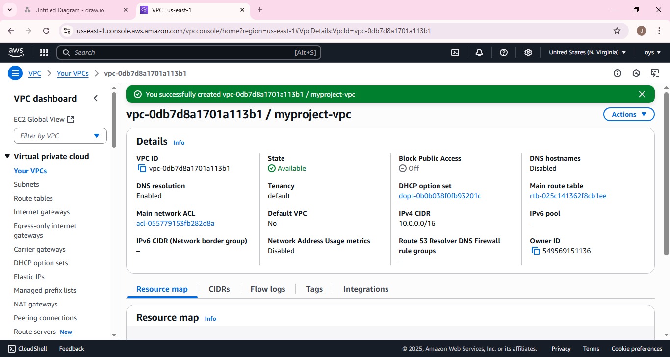Click the hexagon preferences icon

[636, 73]
